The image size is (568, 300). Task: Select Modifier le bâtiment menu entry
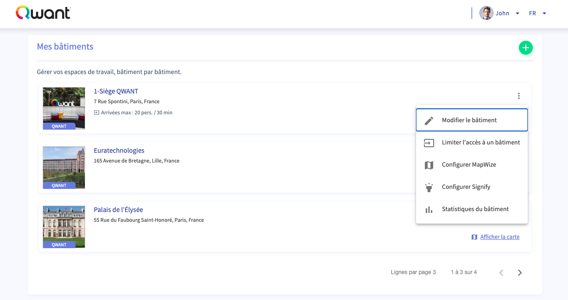[472, 120]
